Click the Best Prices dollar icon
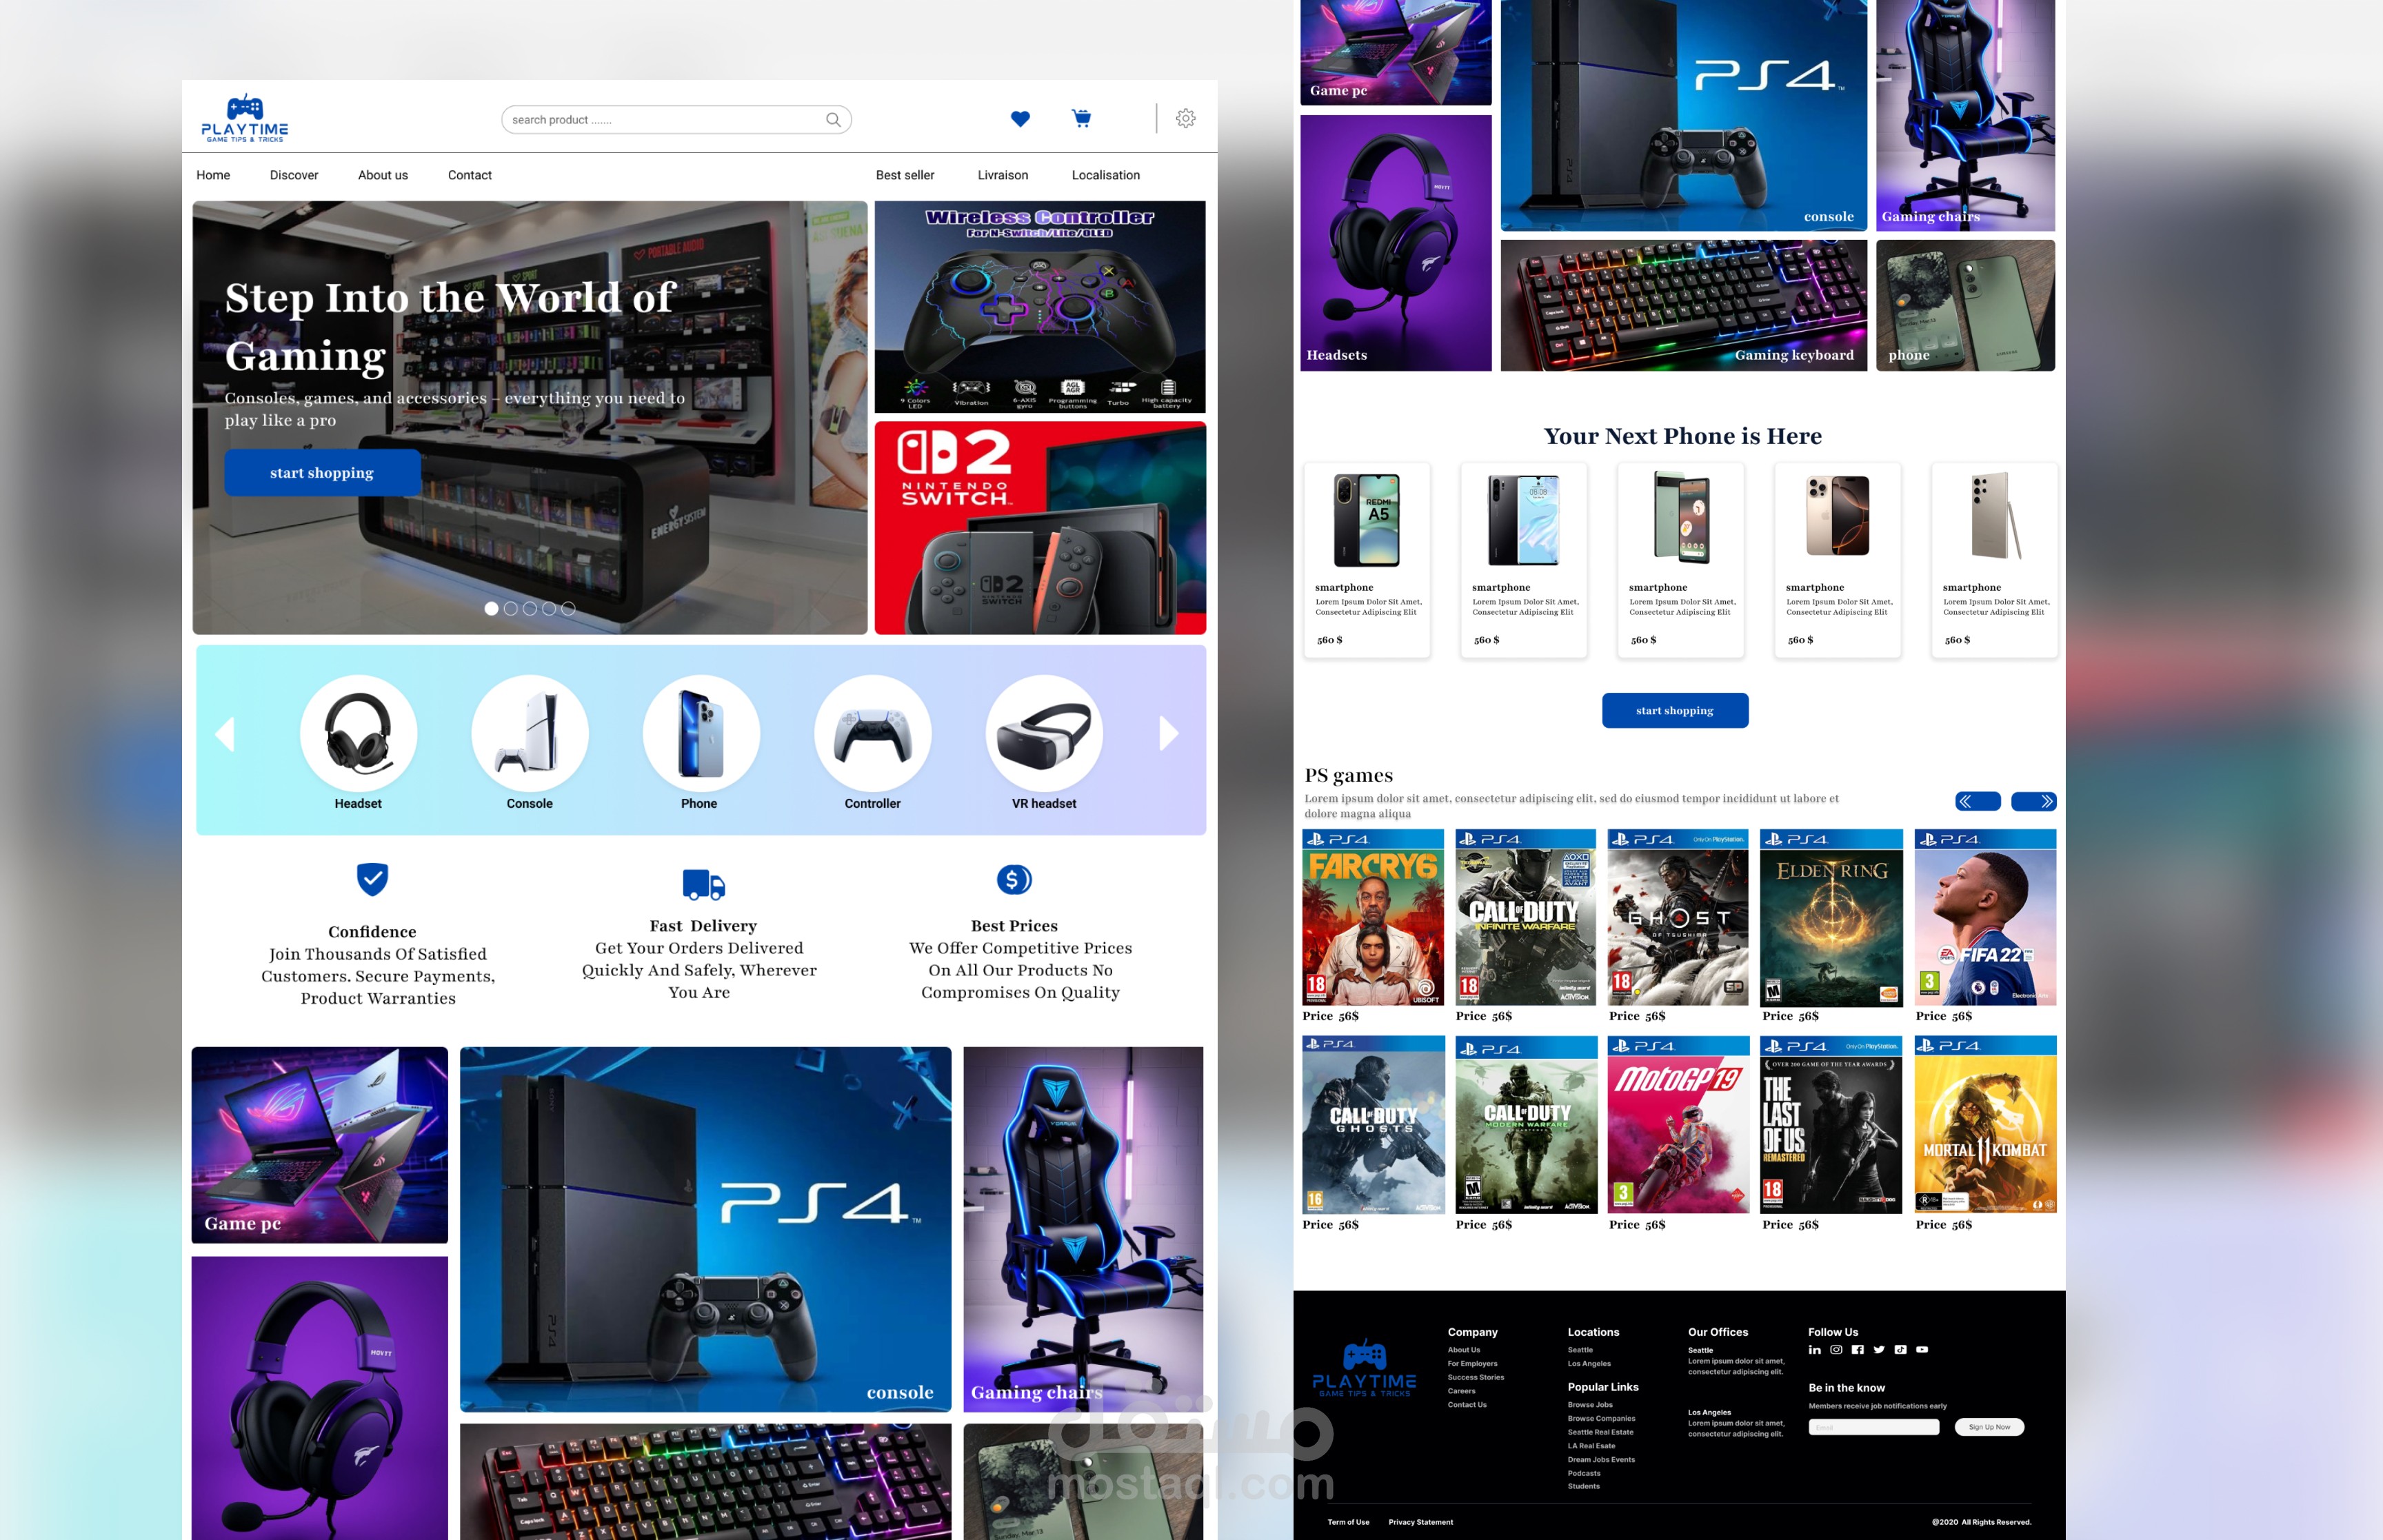This screenshot has height=1540, width=2383. click(x=1014, y=880)
